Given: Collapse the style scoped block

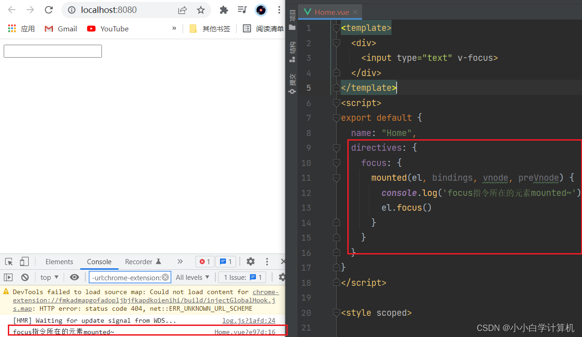Looking at the screenshot, I should click(x=336, y=313).
